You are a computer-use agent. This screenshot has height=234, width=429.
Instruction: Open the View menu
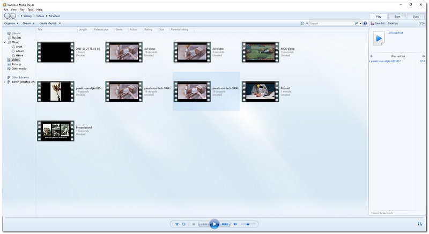[x=13, y=9]
